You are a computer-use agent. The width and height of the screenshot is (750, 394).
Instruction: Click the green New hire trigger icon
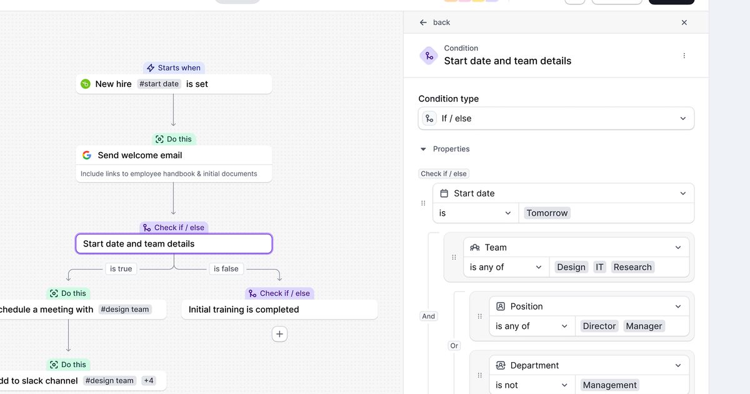(x=86, y=84)
